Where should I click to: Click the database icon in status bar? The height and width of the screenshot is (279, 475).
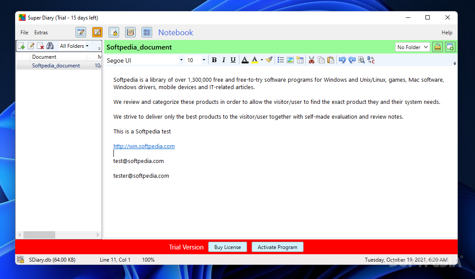tap(20, 259)
